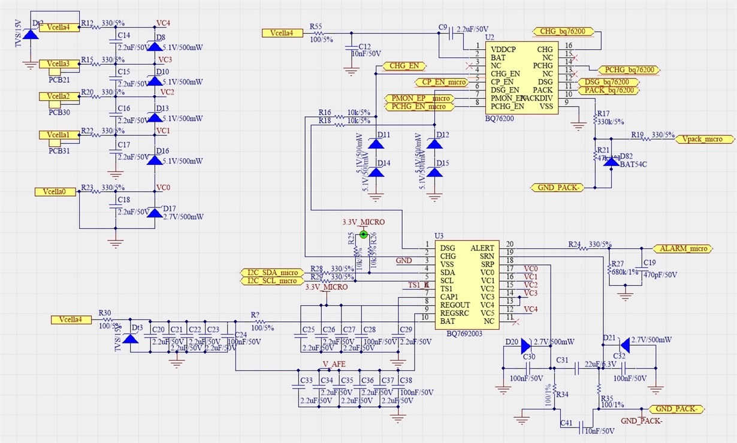Select the U3 BQ7692003 chip body
This screenshot has width=737, height=443.
pyautogui.click(x=467, y=284)
